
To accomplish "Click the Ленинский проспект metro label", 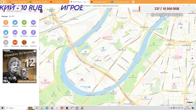I will pyautogui.click(x=130, y=104).
